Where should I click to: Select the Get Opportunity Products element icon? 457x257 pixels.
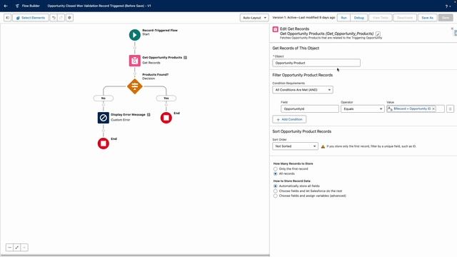pyautogui.click(x=135, y=61)
